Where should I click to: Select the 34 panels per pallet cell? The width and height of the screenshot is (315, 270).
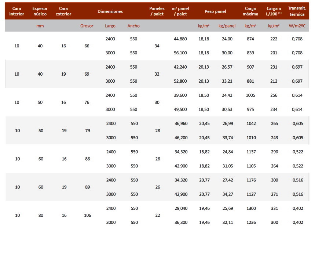point(157,46)
